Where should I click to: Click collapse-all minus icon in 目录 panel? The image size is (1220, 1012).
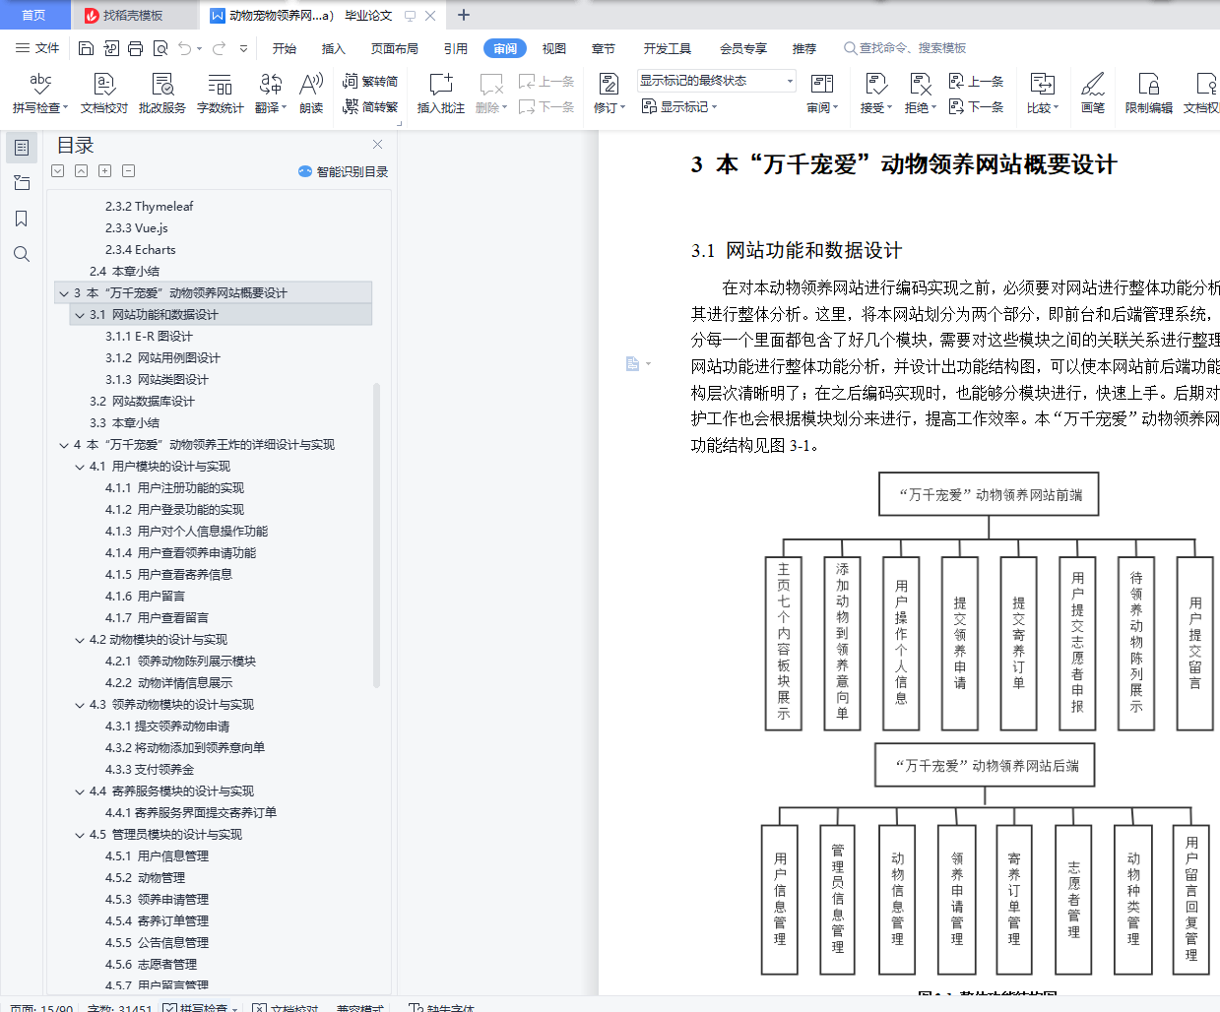(129, 170)
